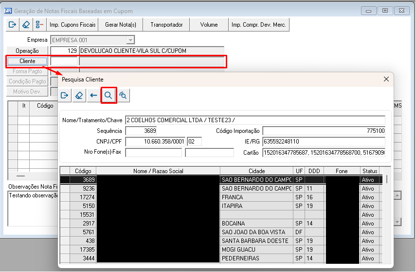The image size is (416, 272).
Task: Click the empty client code field
Action: coord(64,61)
